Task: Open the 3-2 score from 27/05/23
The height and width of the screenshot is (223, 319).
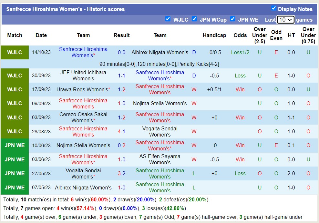Action: 122,173
